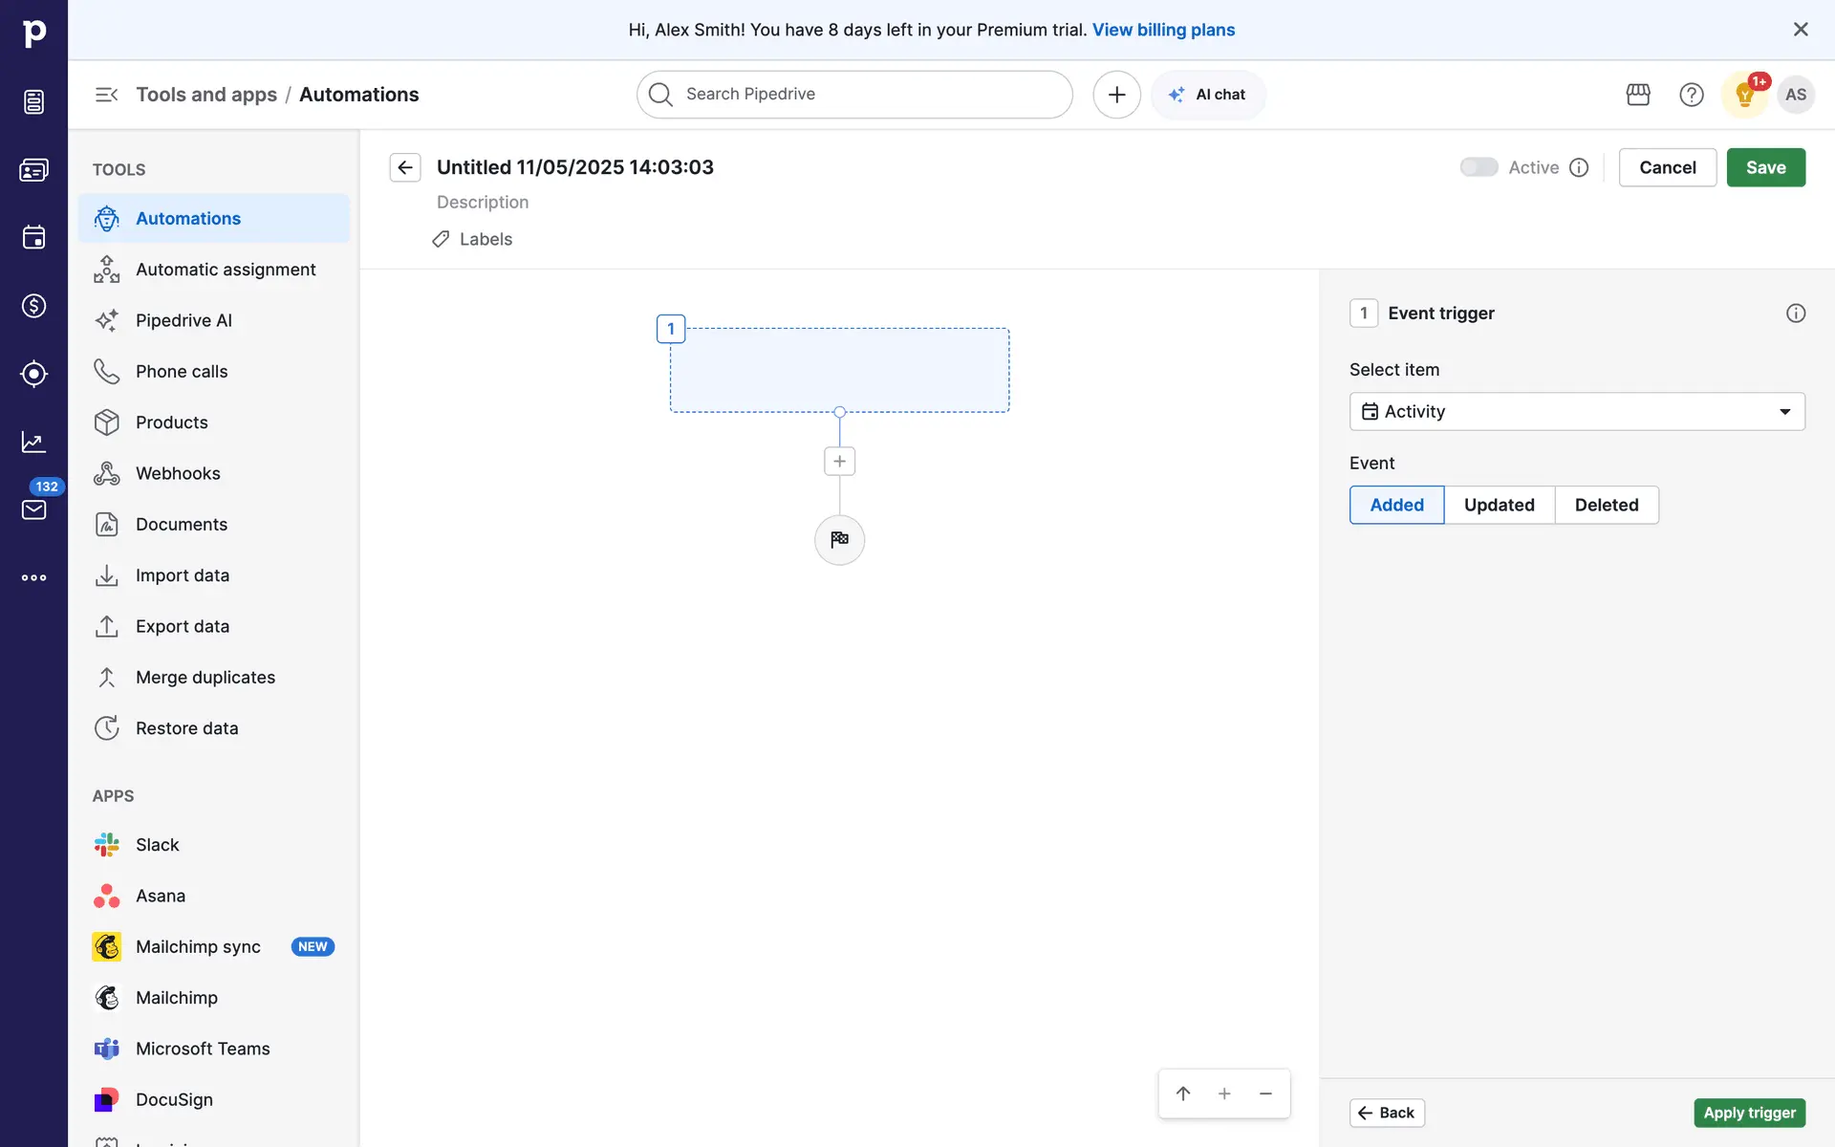Expand the more options ellipsis in sidebar
The height and width of the screenshot is (1147, 1835).
[33, 577]
